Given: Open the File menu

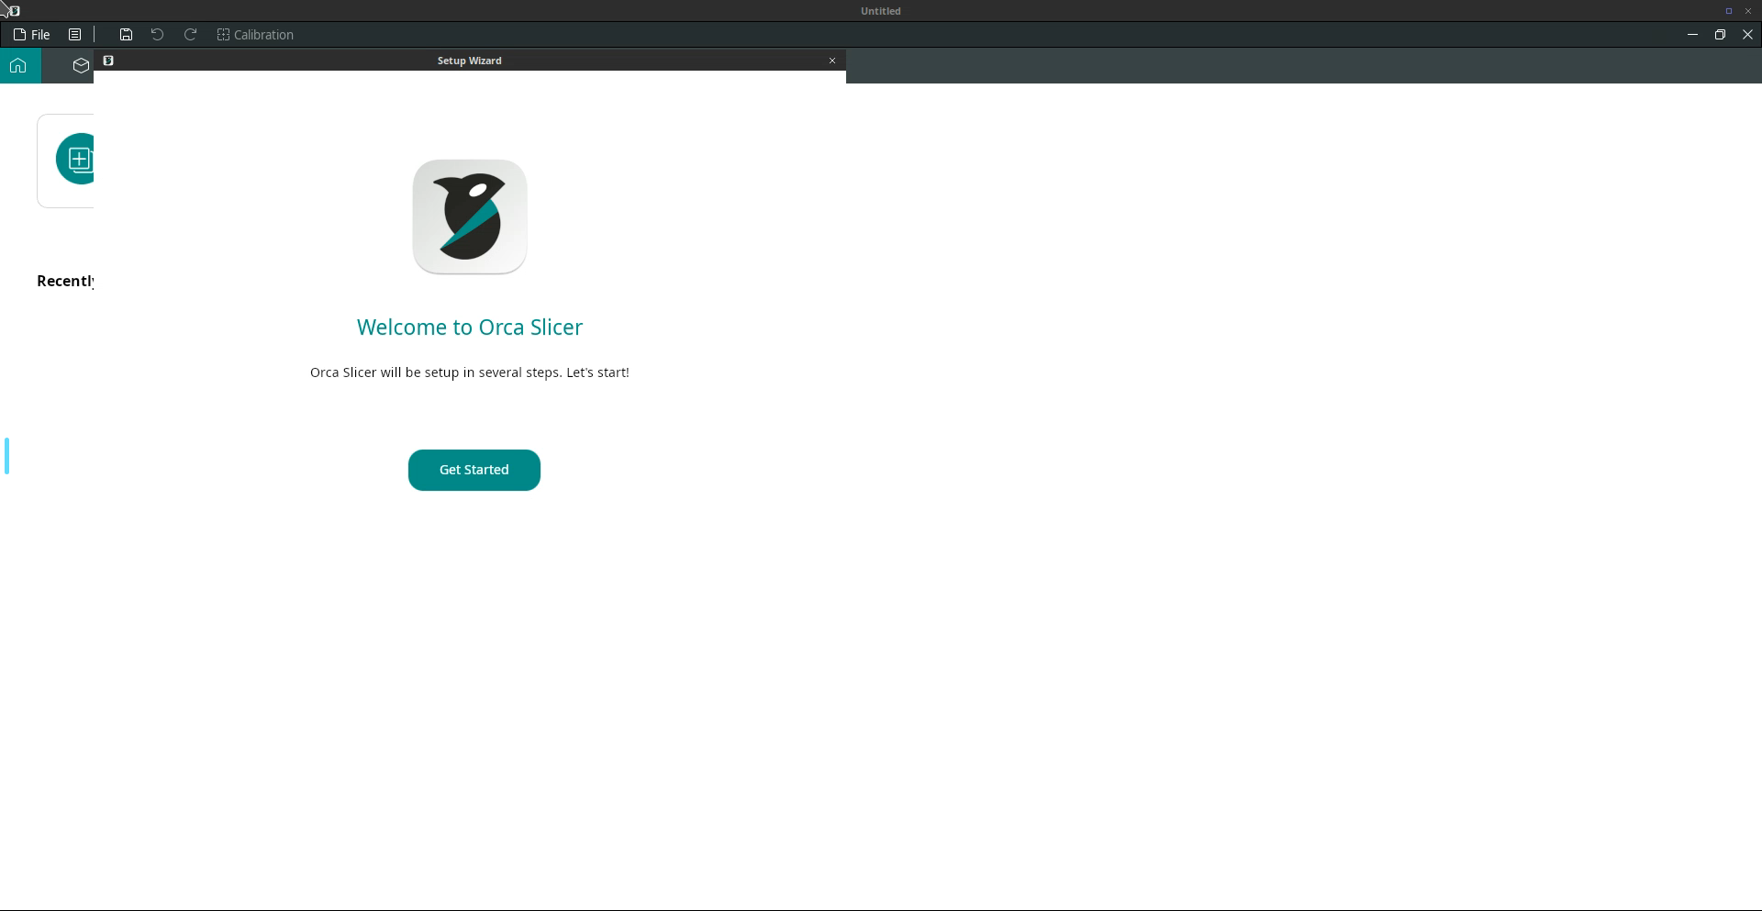Looking at the screenshot, I should point(32,35).
